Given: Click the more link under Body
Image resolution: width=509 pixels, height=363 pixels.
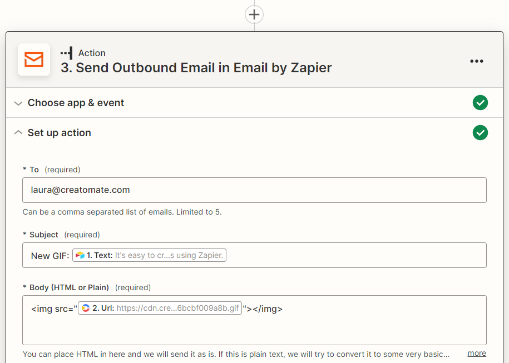Looking at the screenshot, I should point(477,353).
